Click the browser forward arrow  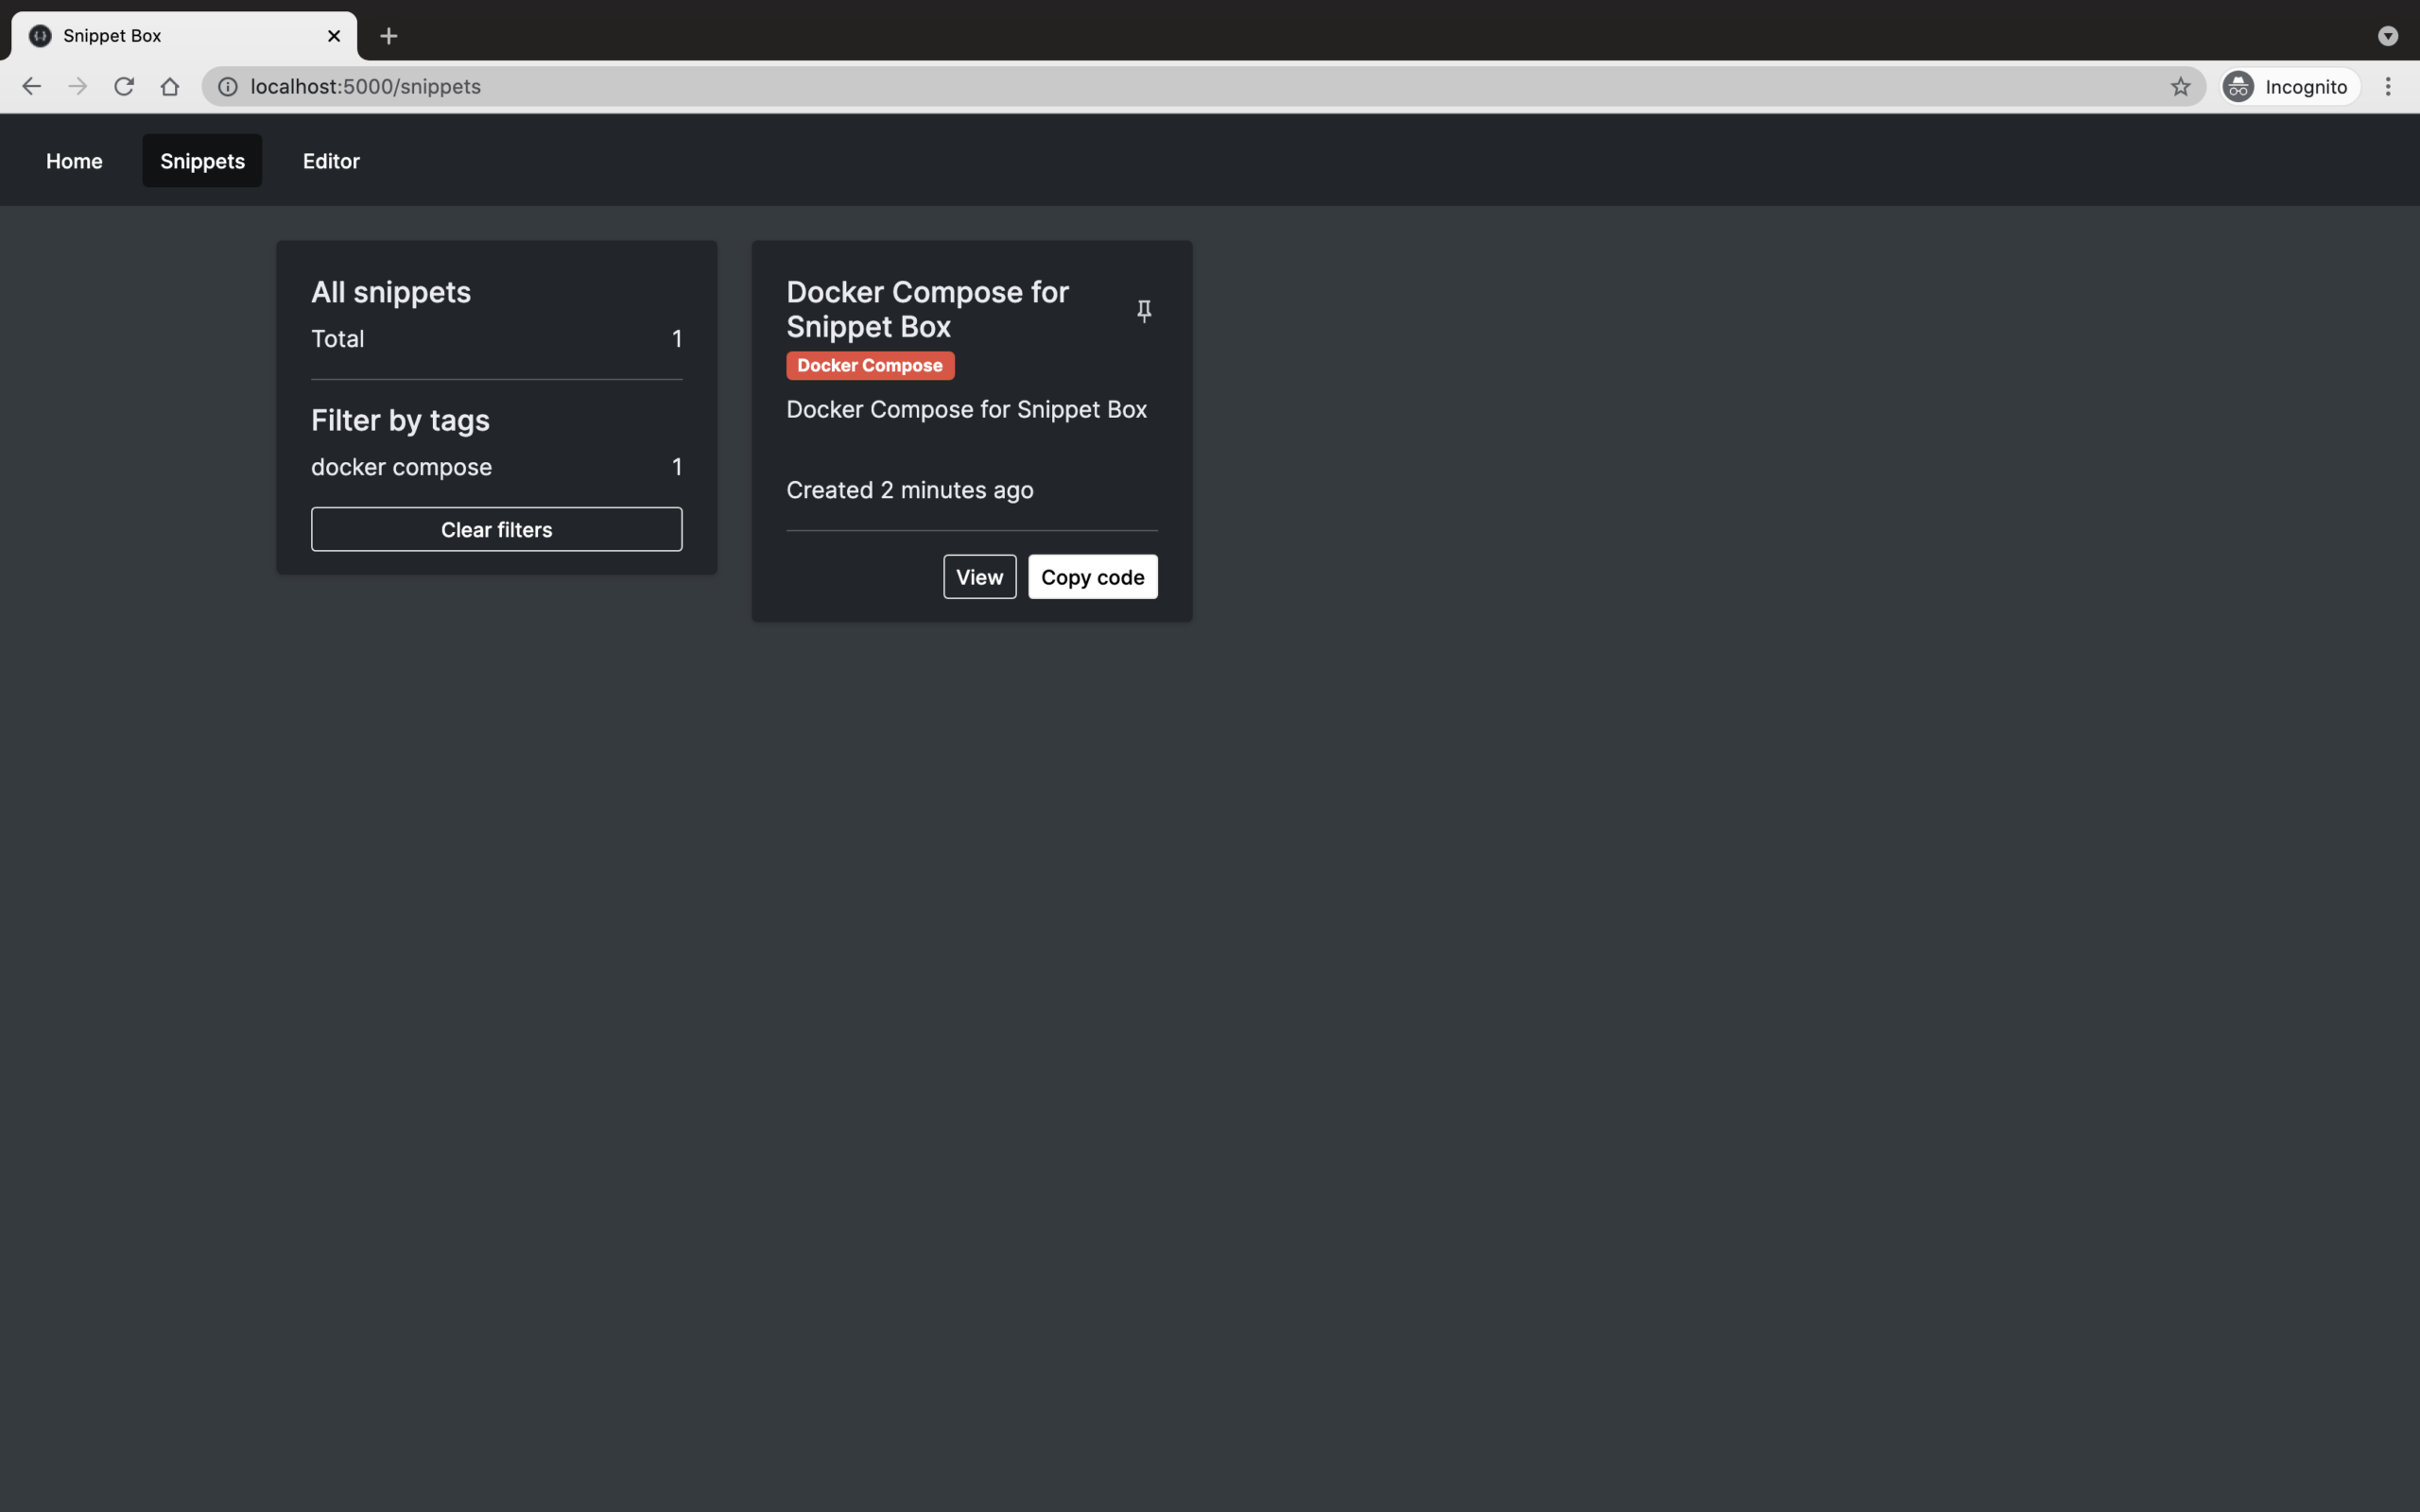pos(77,86)
